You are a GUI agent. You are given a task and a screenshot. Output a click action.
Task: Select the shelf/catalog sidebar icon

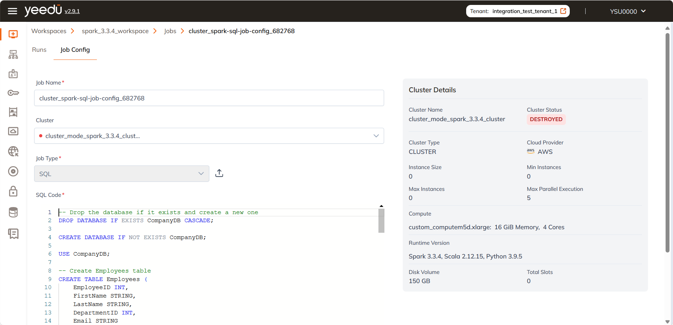(13, 112)
